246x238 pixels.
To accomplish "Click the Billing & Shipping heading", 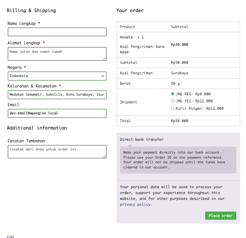I will 31,10.
